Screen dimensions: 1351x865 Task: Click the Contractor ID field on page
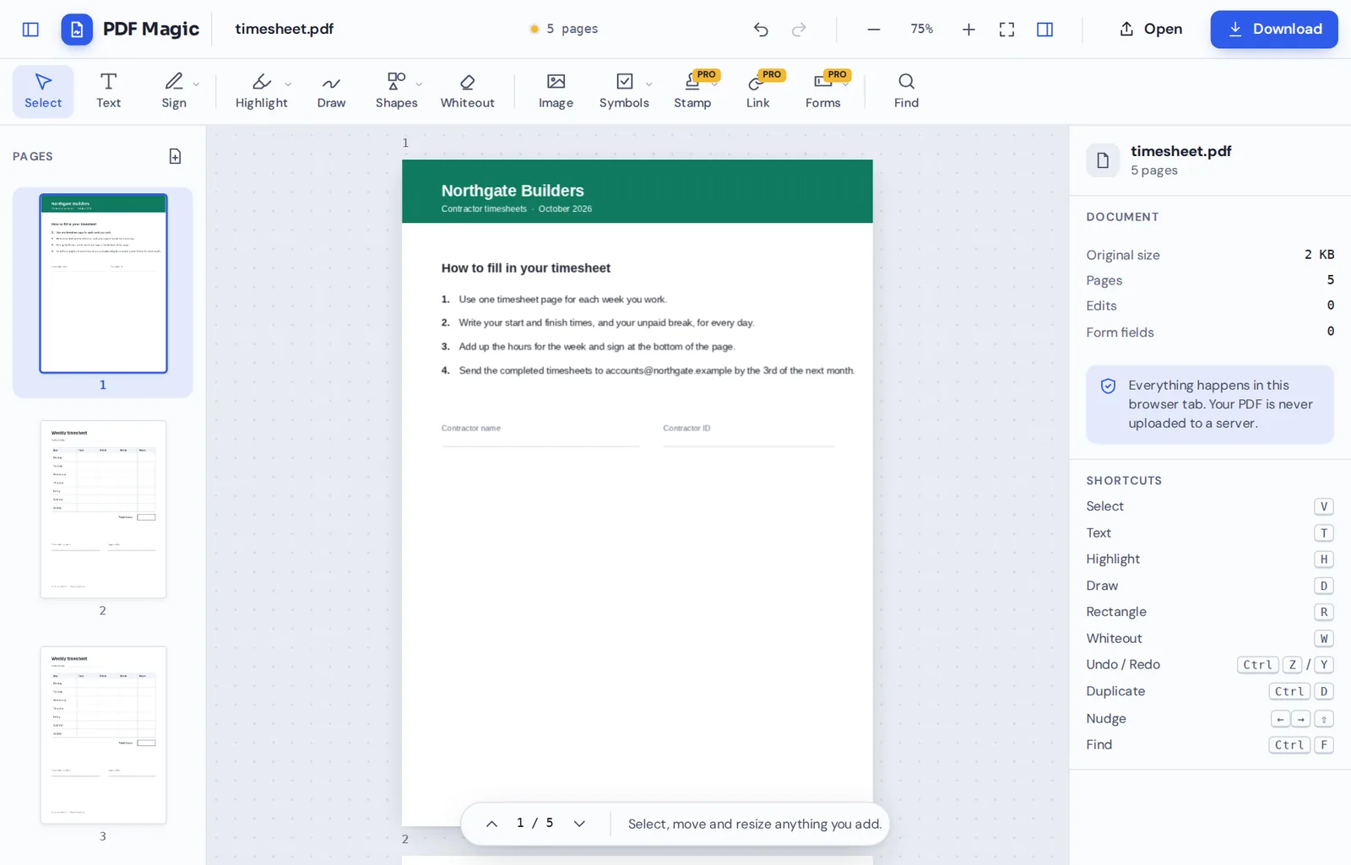(748, 435)
